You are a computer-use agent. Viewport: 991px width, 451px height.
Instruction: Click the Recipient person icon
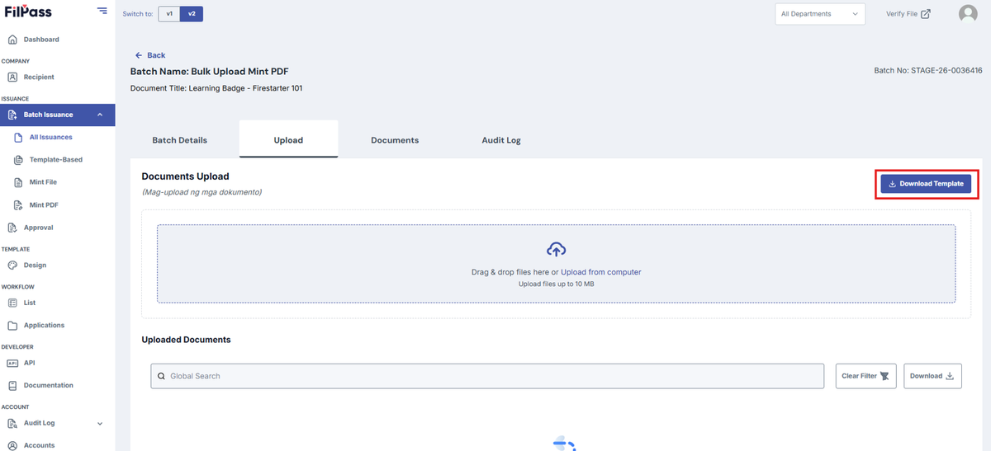pos(12,77)
